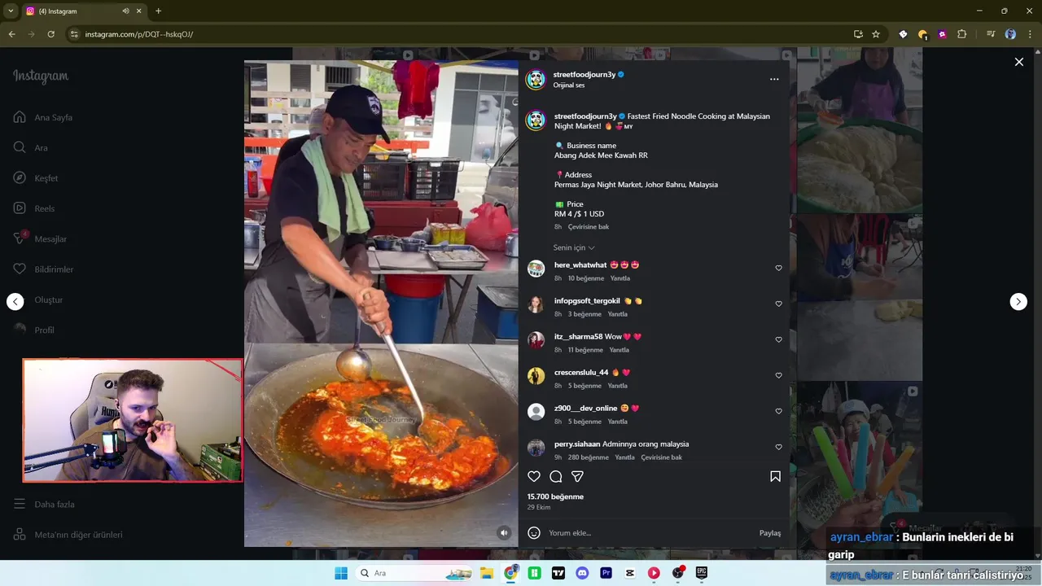
Task: Open the tab search dropdown arrow
Action: [x=11, y=11]
